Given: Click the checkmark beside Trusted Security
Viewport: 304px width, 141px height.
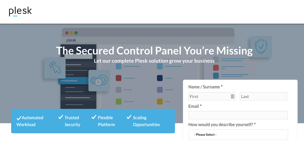Looking at the screenshot, I should click(x=61, y=117).
